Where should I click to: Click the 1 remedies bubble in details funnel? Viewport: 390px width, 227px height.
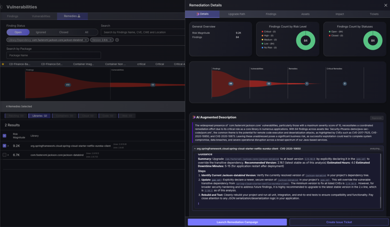[x=306, y=84]
